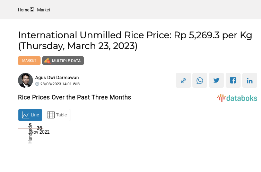This screenshot has width=261, height=172.
Task: Click the orange MARKET category tag
Action: pyautogui.click(x=29, y=60)
